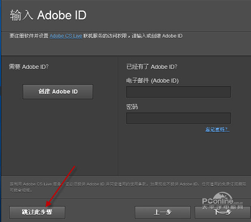The image size is (251, 222).
Task: Focus the 电子邮件 (Adobe ID) input field
Action: [x=179, y=92]
